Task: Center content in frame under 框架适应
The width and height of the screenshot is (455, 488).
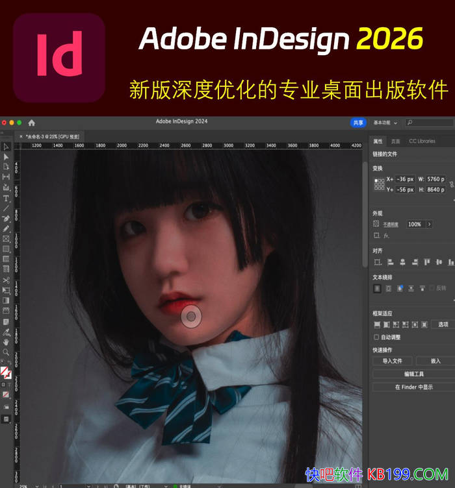Action: [x=415, y=324]
